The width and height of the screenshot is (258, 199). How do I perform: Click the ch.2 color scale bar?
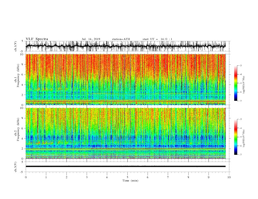click(236, 137)
